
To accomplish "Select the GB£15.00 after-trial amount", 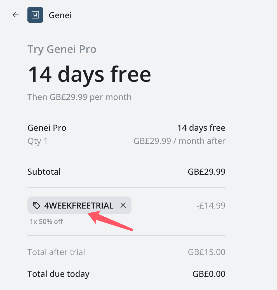I will [x=206, y=252].
